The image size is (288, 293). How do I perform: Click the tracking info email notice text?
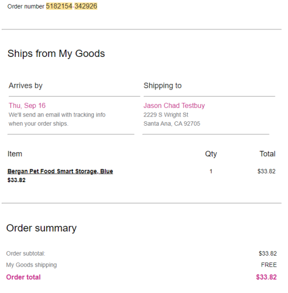coord(57,119)
